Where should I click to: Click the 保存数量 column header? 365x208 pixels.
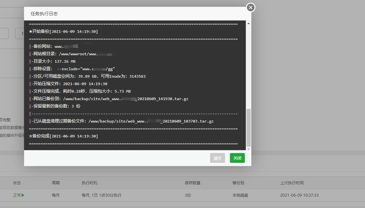(x=193, y=183)
